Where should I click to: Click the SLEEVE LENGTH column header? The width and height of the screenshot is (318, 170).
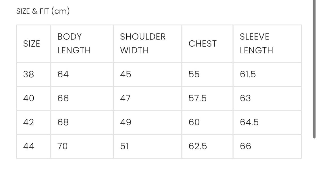256,43
